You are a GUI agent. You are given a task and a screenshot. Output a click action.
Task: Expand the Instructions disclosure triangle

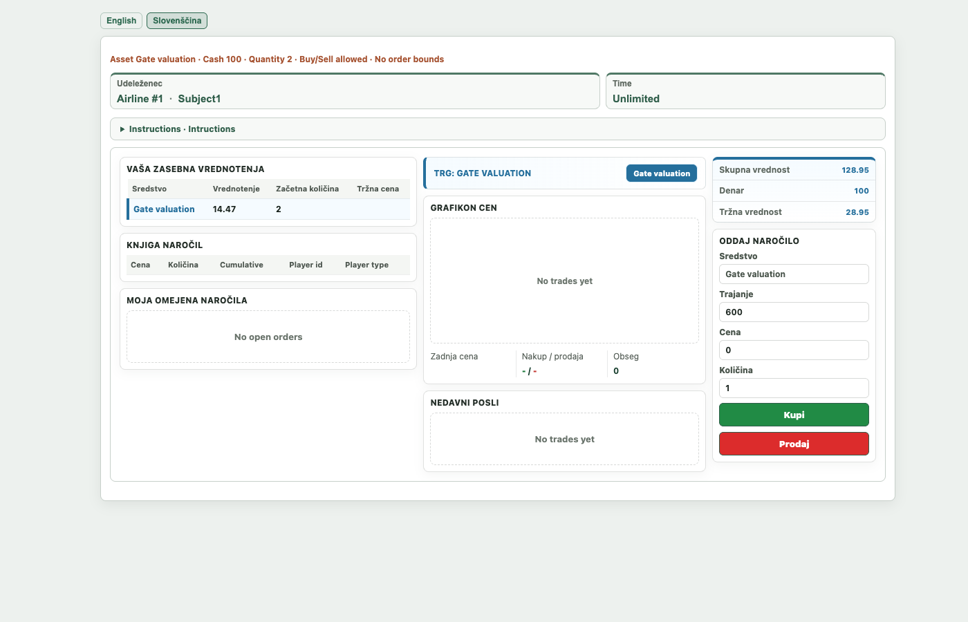click(x=122, y=129)
